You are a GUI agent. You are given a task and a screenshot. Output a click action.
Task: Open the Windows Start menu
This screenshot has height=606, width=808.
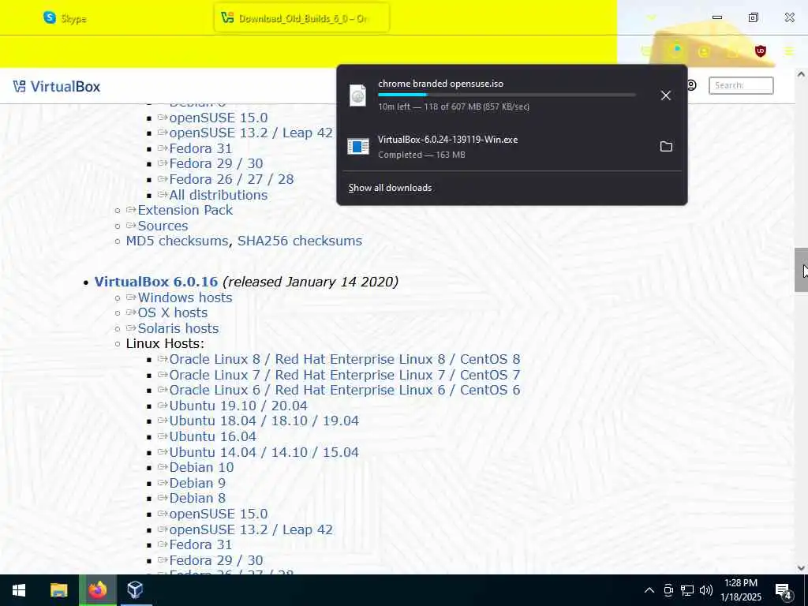(19, 590)
